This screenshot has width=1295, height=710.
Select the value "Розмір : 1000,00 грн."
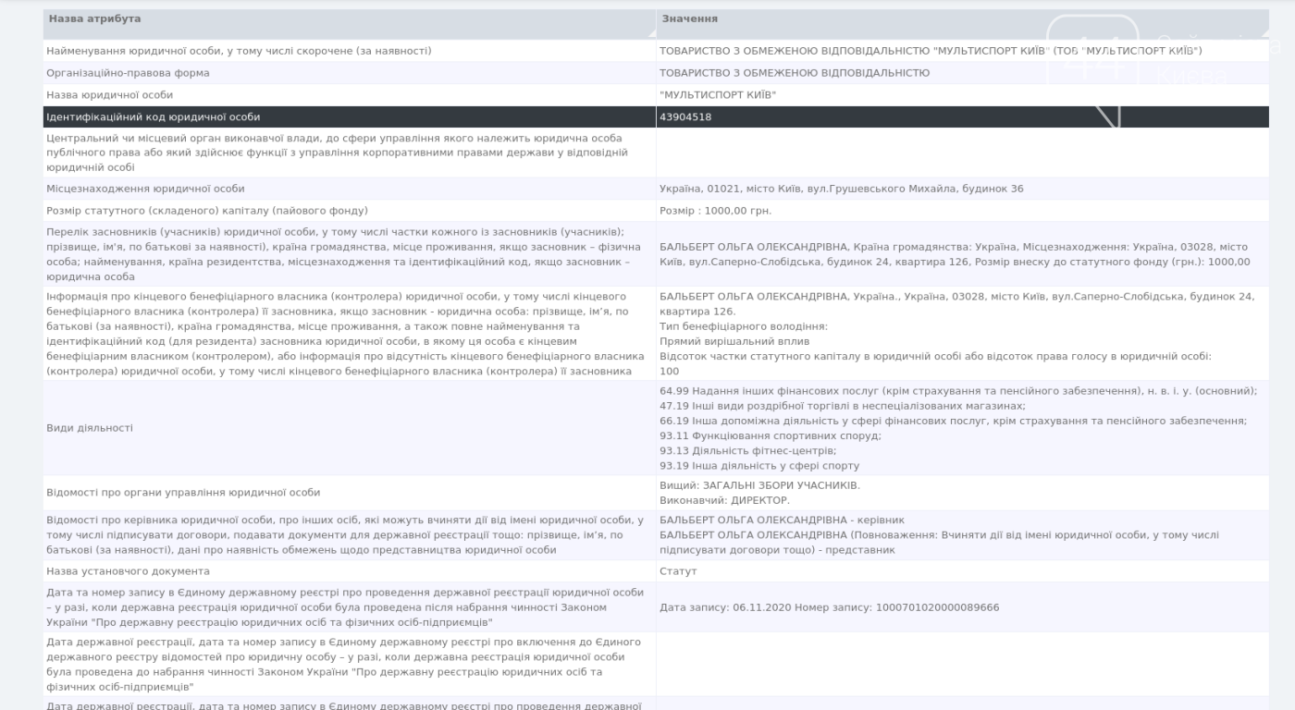pos(715,211)
